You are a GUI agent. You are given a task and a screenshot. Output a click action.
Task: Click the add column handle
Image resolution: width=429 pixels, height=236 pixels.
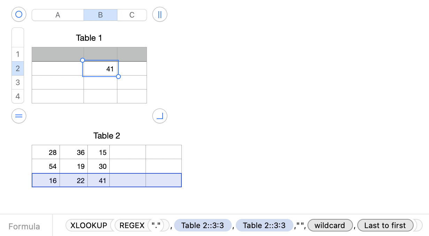tap(160, 15)
